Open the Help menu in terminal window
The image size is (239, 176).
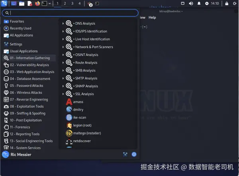pyautogui.click(x=152, y=17)
